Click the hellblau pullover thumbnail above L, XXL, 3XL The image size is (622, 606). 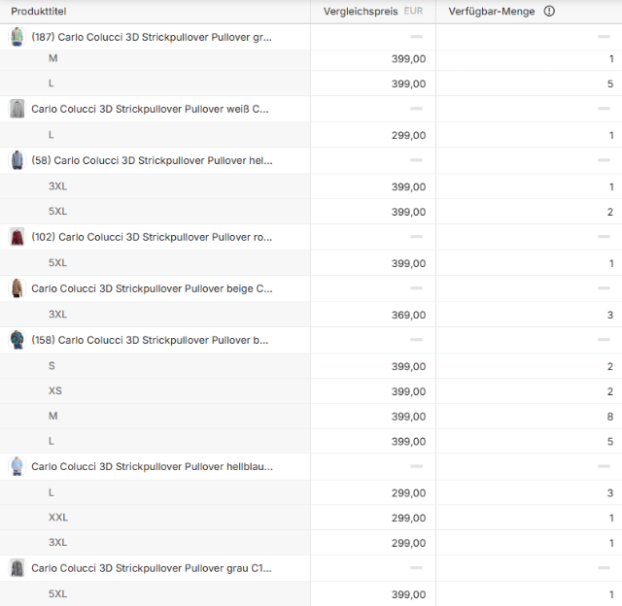pos(17,466)
